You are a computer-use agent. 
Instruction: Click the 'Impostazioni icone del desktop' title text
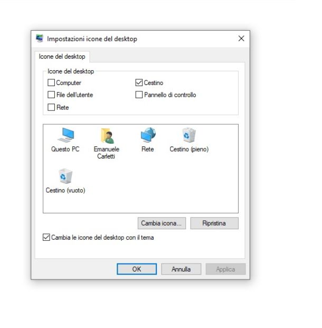tap(92, 39)
